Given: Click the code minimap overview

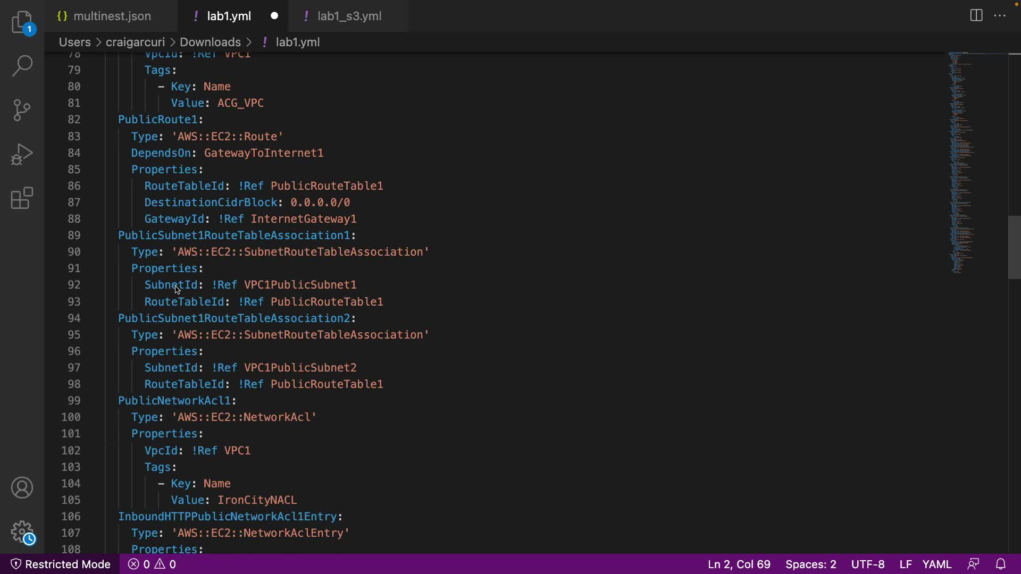Looking at the screenshot, I should [961, 159].
